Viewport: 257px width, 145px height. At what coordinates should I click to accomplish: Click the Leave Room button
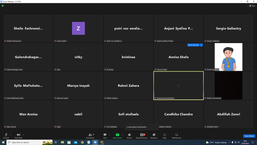pyautogui.click(x=249, y=136)
